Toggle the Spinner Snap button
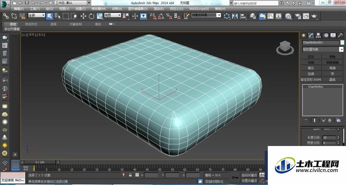The width and height of the screenshot is (346, 185). pos(177,16)
